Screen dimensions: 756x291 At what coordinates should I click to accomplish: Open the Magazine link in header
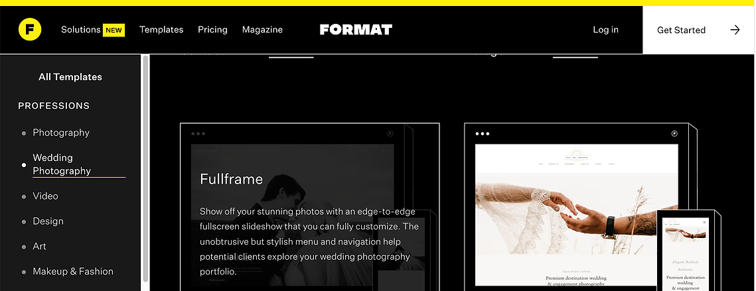pyautogui.click(x=262, y=29)
